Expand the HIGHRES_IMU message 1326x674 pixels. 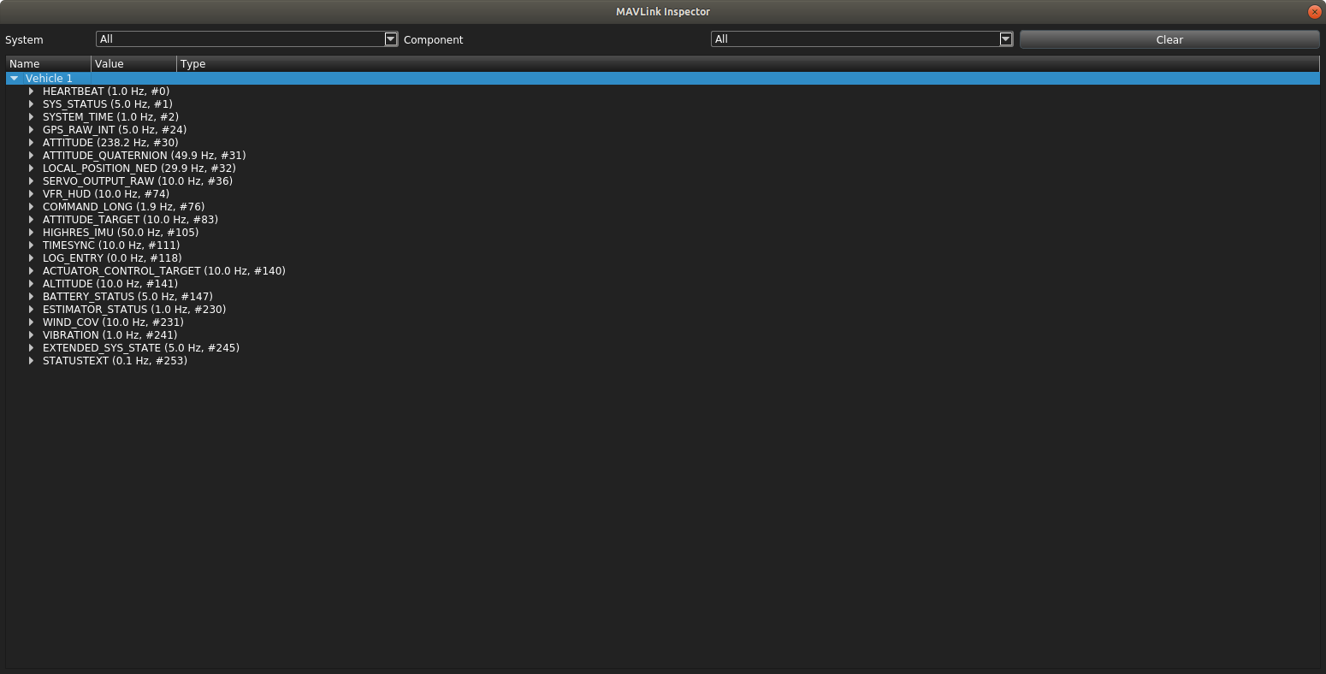(32, 232)
